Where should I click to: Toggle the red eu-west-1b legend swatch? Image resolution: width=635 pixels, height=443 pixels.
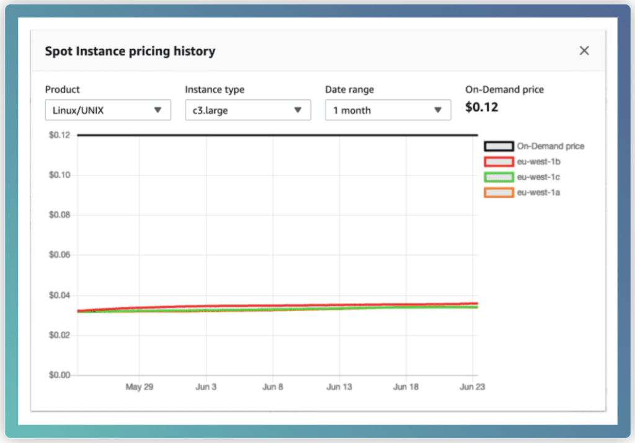coord(498,162)
